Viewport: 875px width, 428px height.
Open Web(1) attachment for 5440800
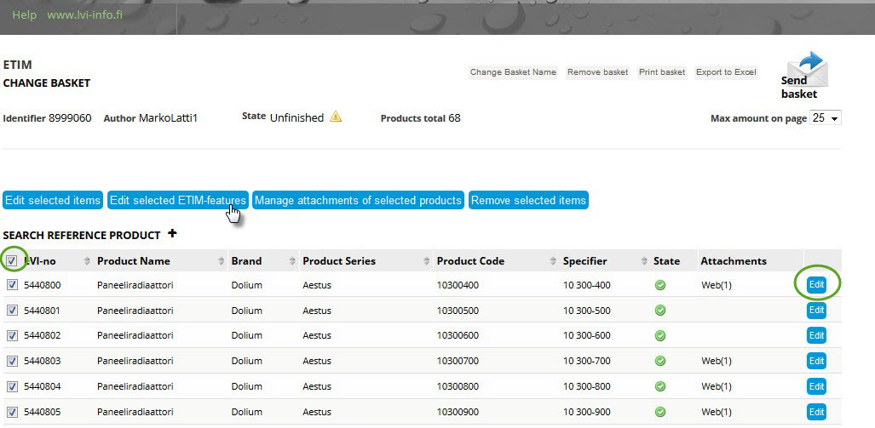(x=716, y=285)
